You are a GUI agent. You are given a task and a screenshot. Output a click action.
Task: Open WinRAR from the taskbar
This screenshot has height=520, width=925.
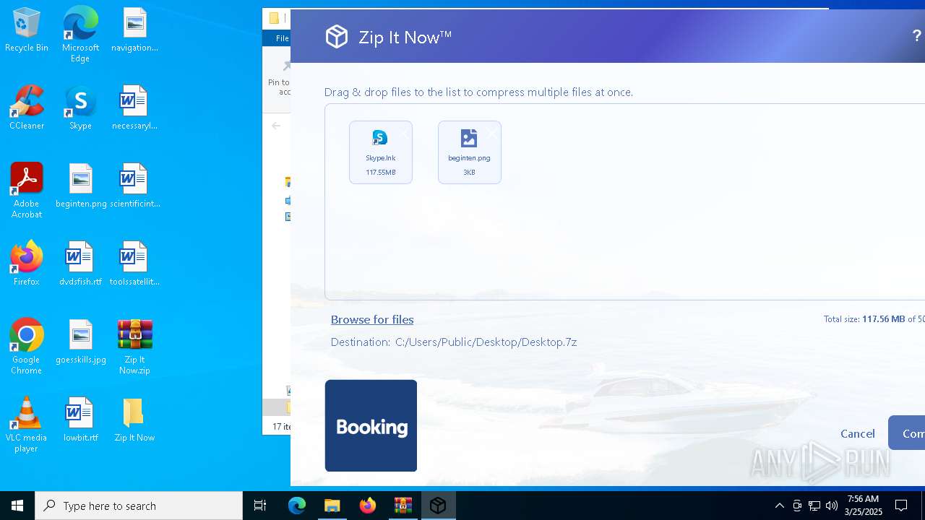pyautogui.click(x=403, y=506)
